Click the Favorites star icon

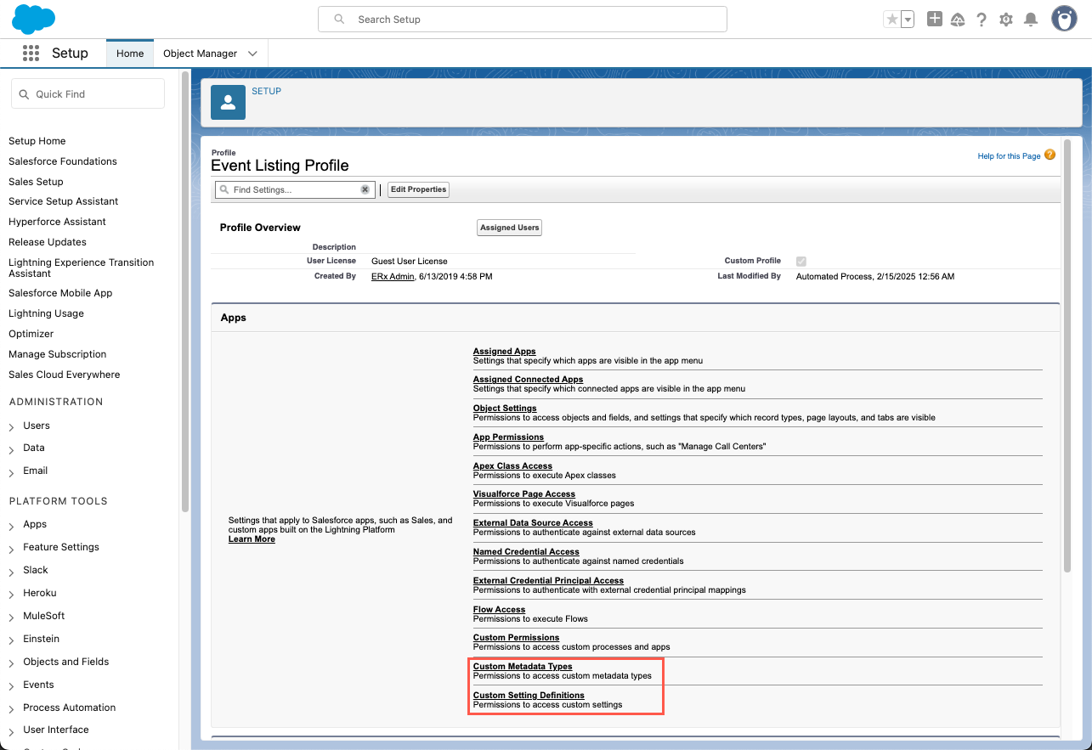(891, 20)
